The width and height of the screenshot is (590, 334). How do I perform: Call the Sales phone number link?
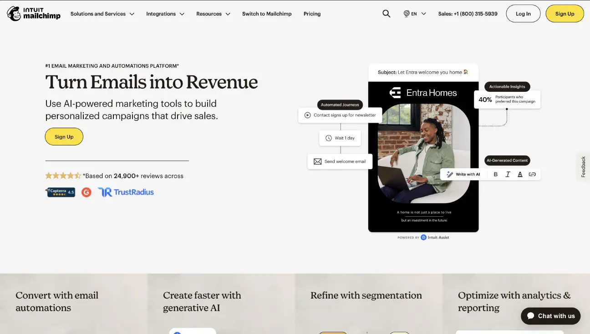click(x=468, y=14)
